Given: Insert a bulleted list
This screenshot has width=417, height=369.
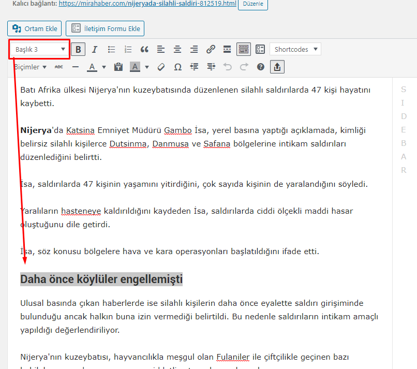Looking at the screenshot, I should point(111,49).
